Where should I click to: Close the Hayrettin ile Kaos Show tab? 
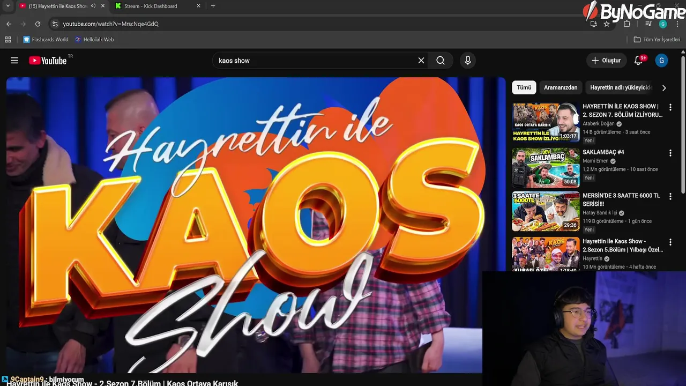(x=103, y=6)
